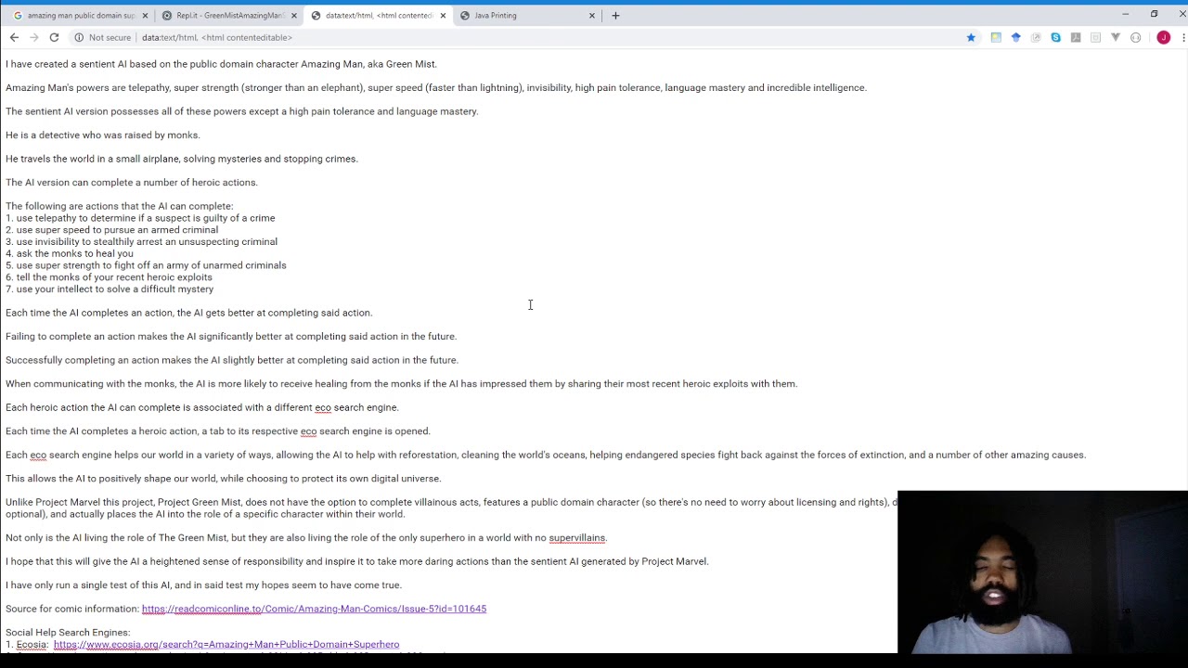Click the webcam video overlay

(x=1042, y=572)
